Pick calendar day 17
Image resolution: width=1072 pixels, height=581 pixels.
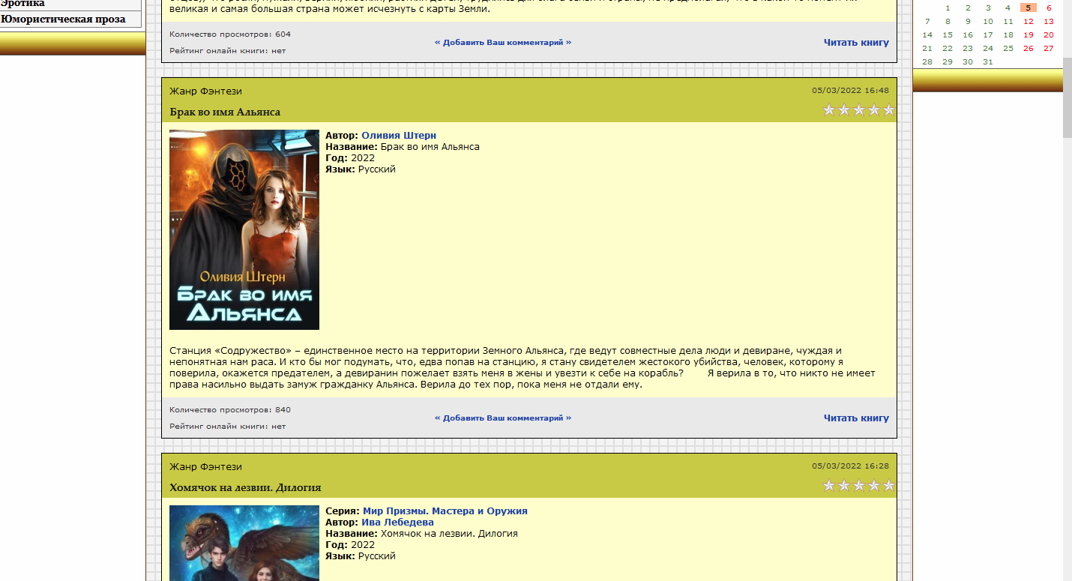click(x=988, y=35)
